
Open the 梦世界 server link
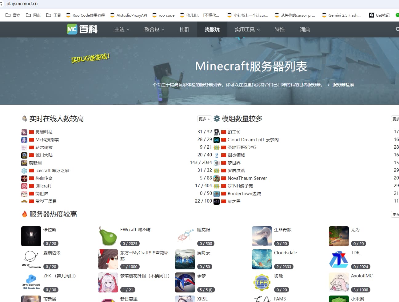234,163
